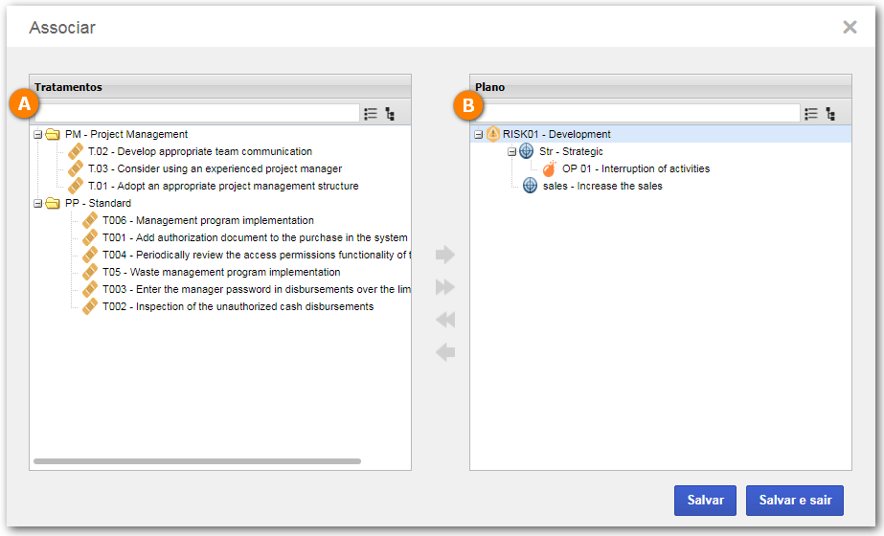
Task: Collapse the RISK01 - Development node
Action: click(x=479, y=135)
